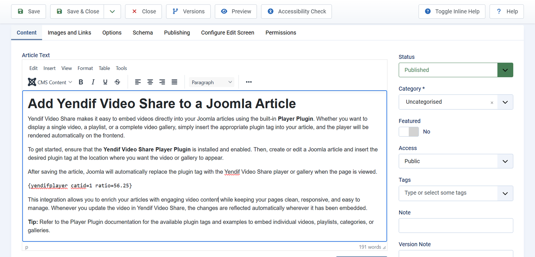Open the editor Format menu
Image resolution: width=535 pixels, height=257 pixels.
point(85,68)
